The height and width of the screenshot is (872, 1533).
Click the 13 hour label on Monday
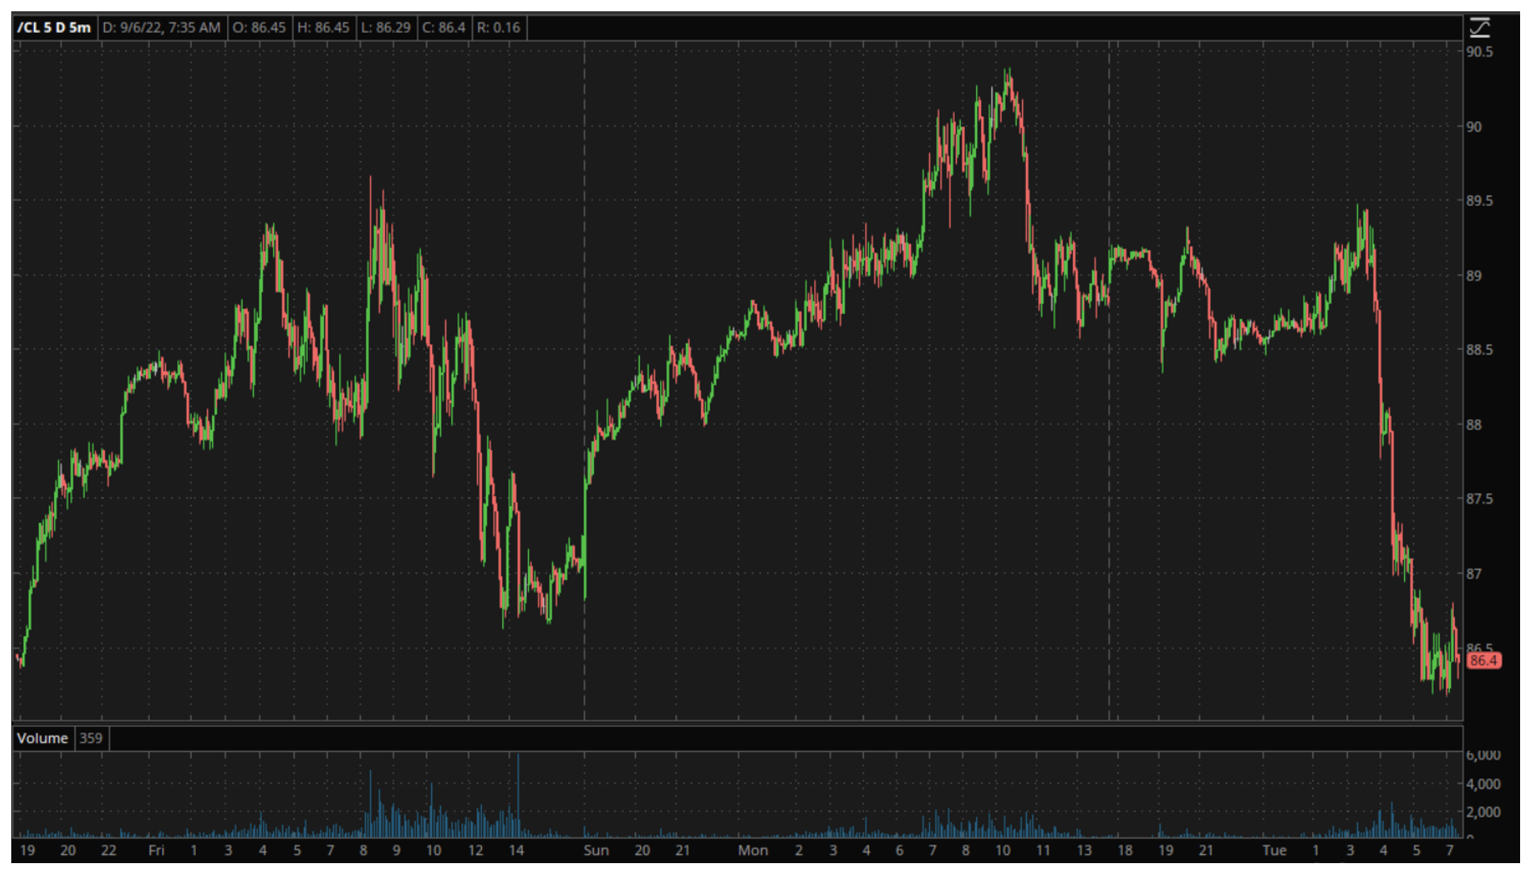[1084, 850]
